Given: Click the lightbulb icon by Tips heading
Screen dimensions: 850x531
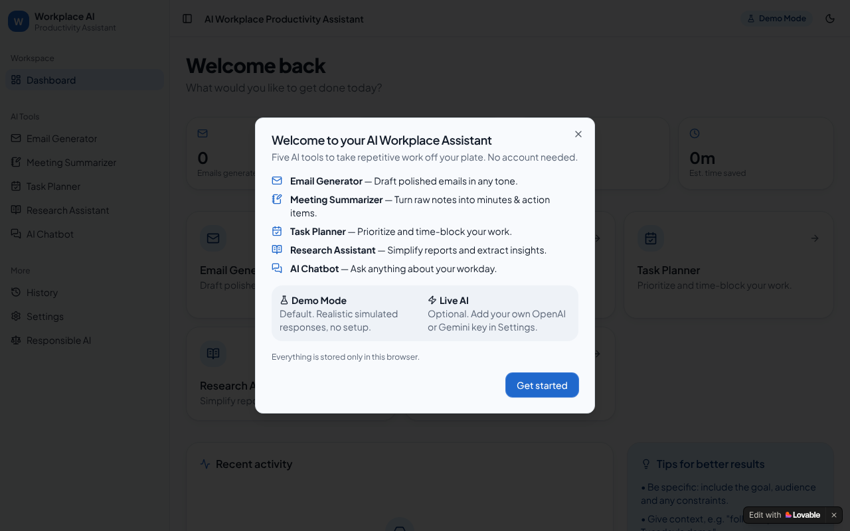Looking at the screenshot, I should 646,464.
